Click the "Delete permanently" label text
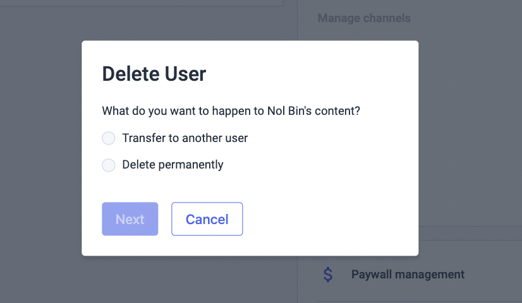The width and height of the screenshot is (522, 303). pyautogui.click(x=173, y=165)
